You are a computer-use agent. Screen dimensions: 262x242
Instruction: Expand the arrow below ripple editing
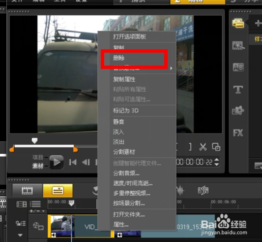(x=20, y=235)
